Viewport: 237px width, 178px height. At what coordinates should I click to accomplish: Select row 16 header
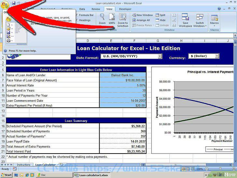3,126
